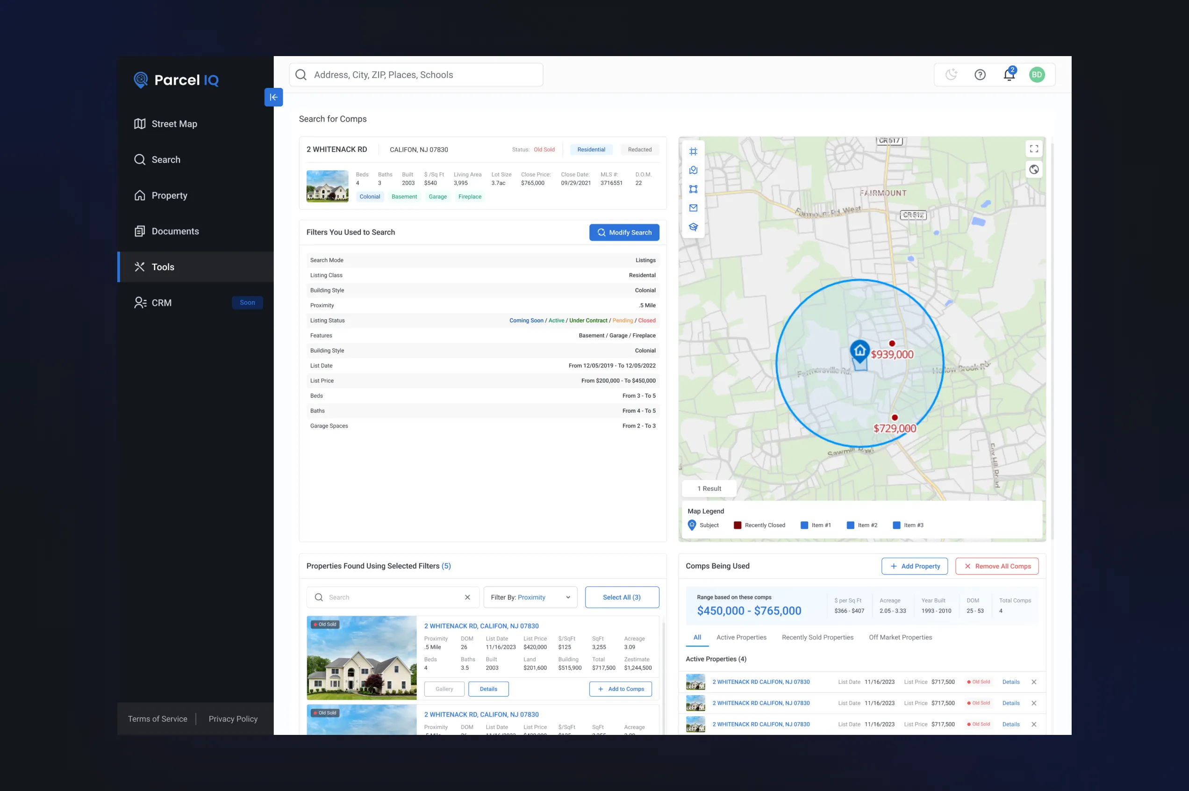Open the BD user avatar menu
Image resolution: width=1189 pixels, height=791 pixels.
(x=1037, y=75)
